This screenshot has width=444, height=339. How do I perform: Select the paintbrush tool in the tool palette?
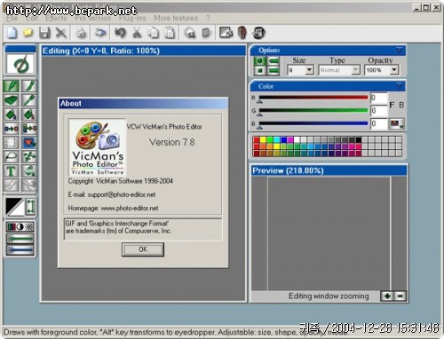29,86
